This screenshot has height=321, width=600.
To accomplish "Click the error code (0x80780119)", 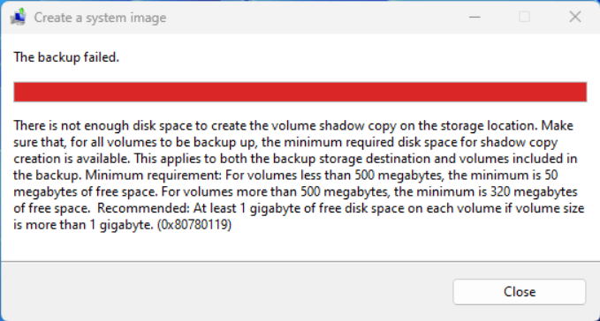I will point(194,224).
